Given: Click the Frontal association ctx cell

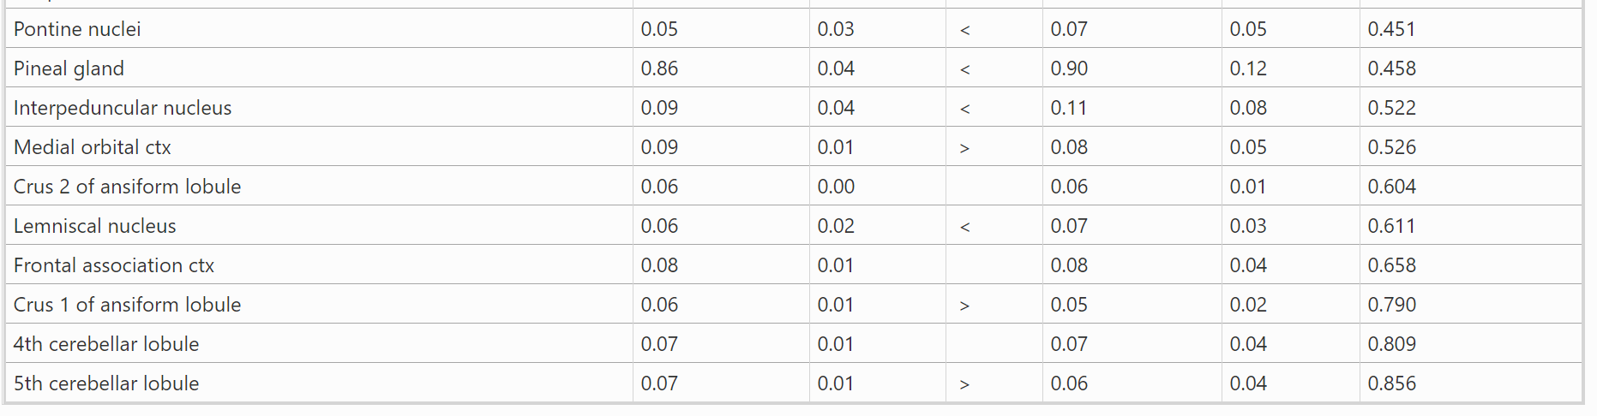Looking at the screenshot, I should coord(114,265).
